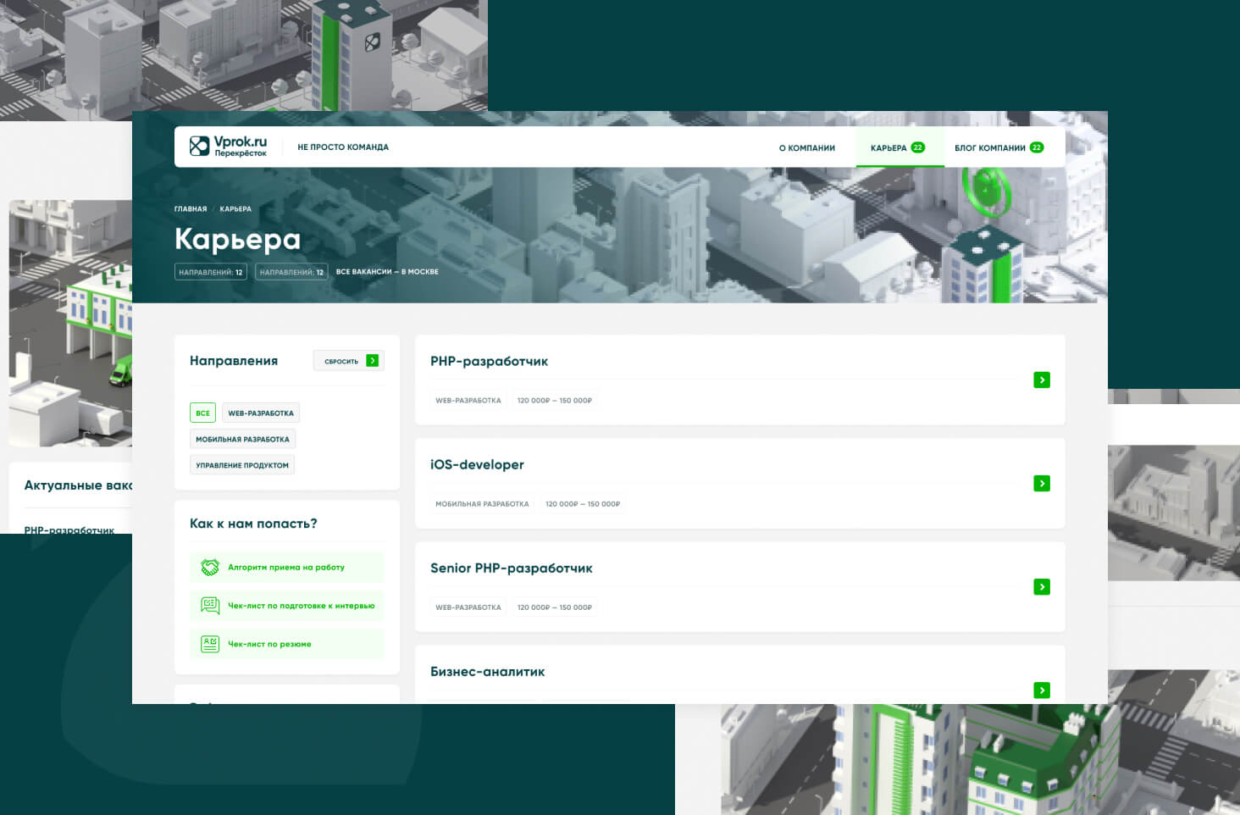Screen dimensions: 1240x815
Task: Open iOS-developer vacancy via green arrow
Action: (1042, 484)
